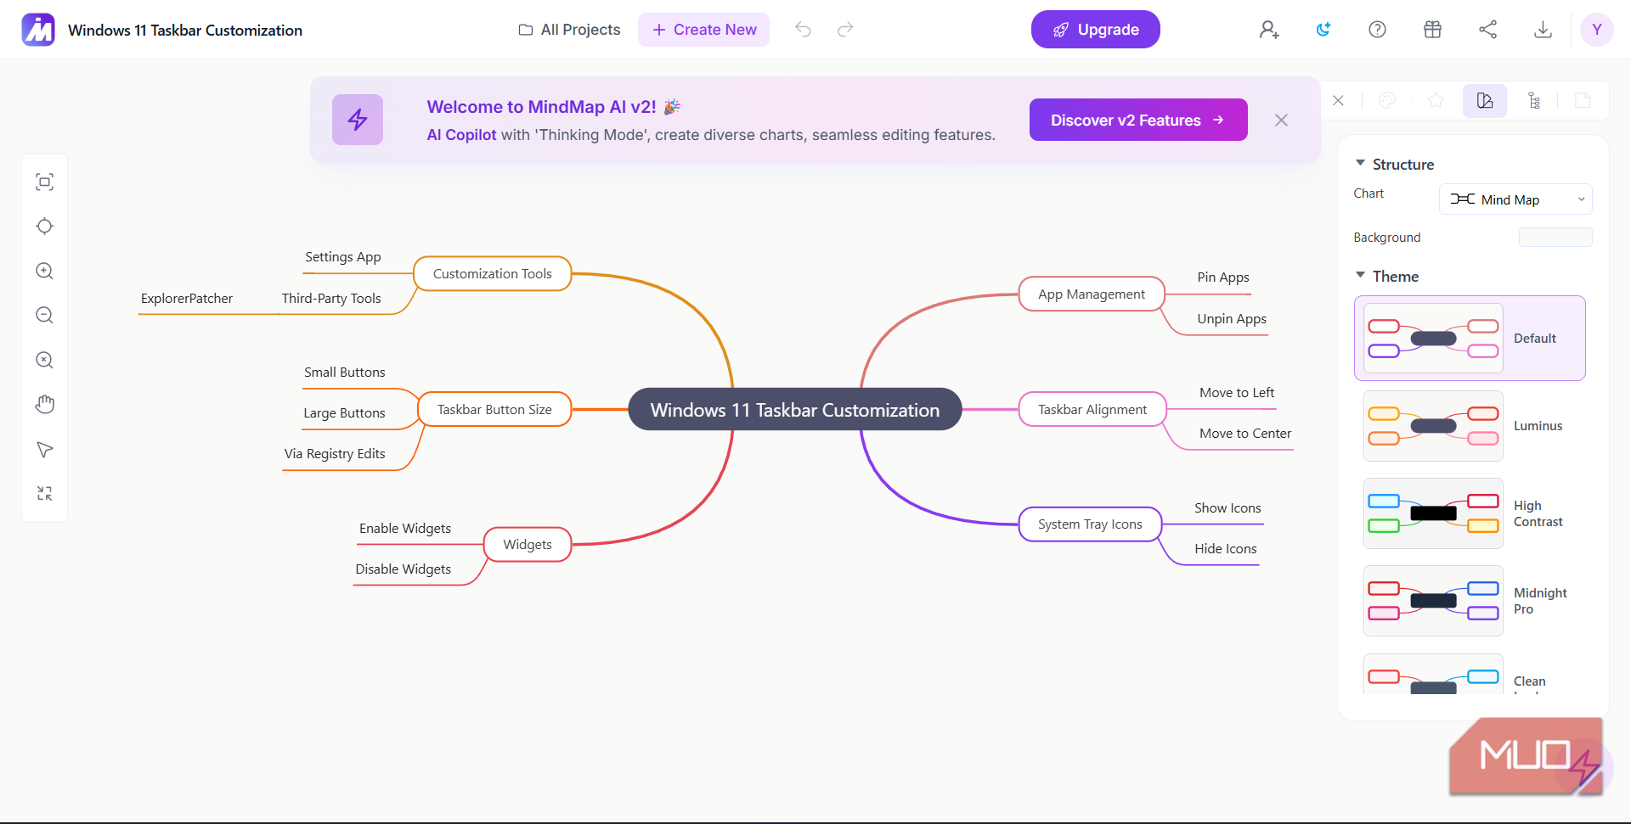Click the zoom out magnifier icon
Viewport: 1631px width, 824px height.
pos(45,315)
